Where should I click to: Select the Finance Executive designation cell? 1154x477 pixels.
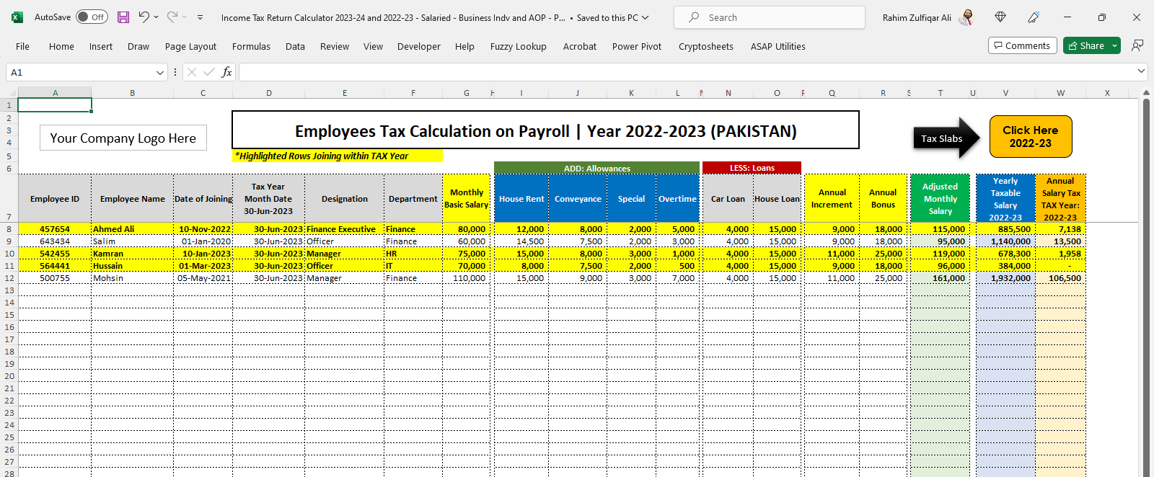pos(344,229)
